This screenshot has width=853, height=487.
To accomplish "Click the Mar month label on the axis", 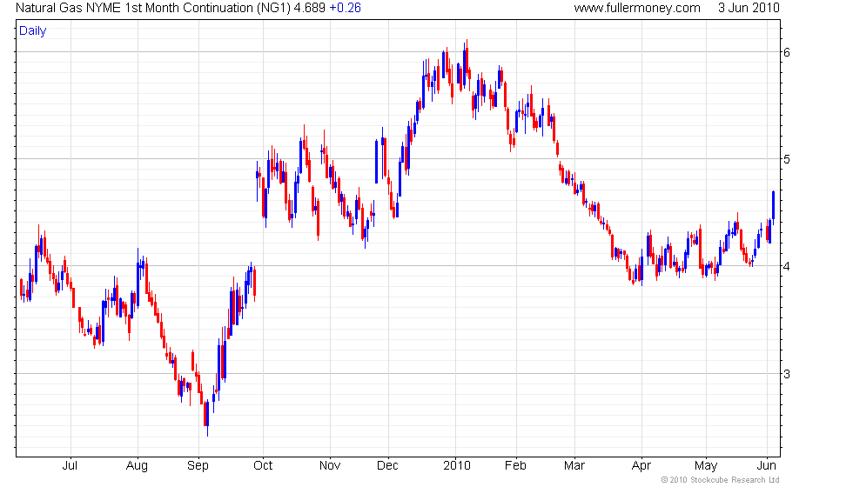I will pyautogui.click(x=574, y=466).
